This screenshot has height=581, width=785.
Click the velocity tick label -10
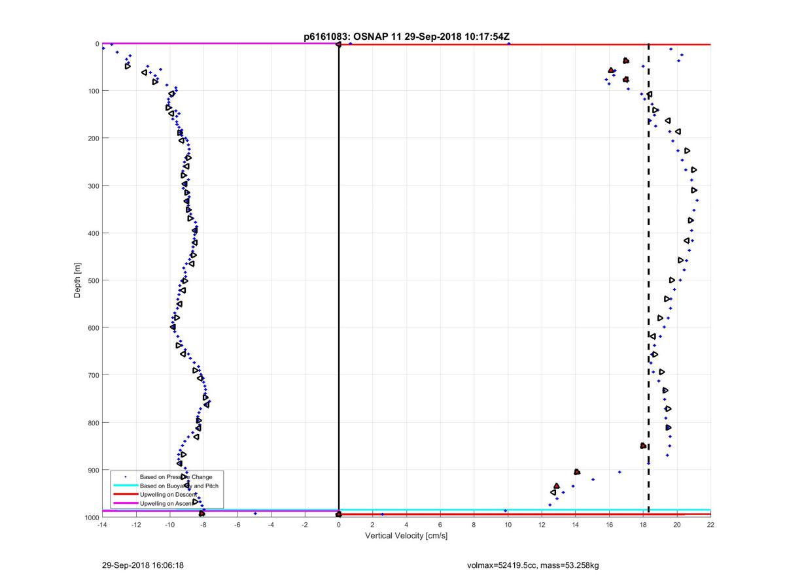(169, 525)
